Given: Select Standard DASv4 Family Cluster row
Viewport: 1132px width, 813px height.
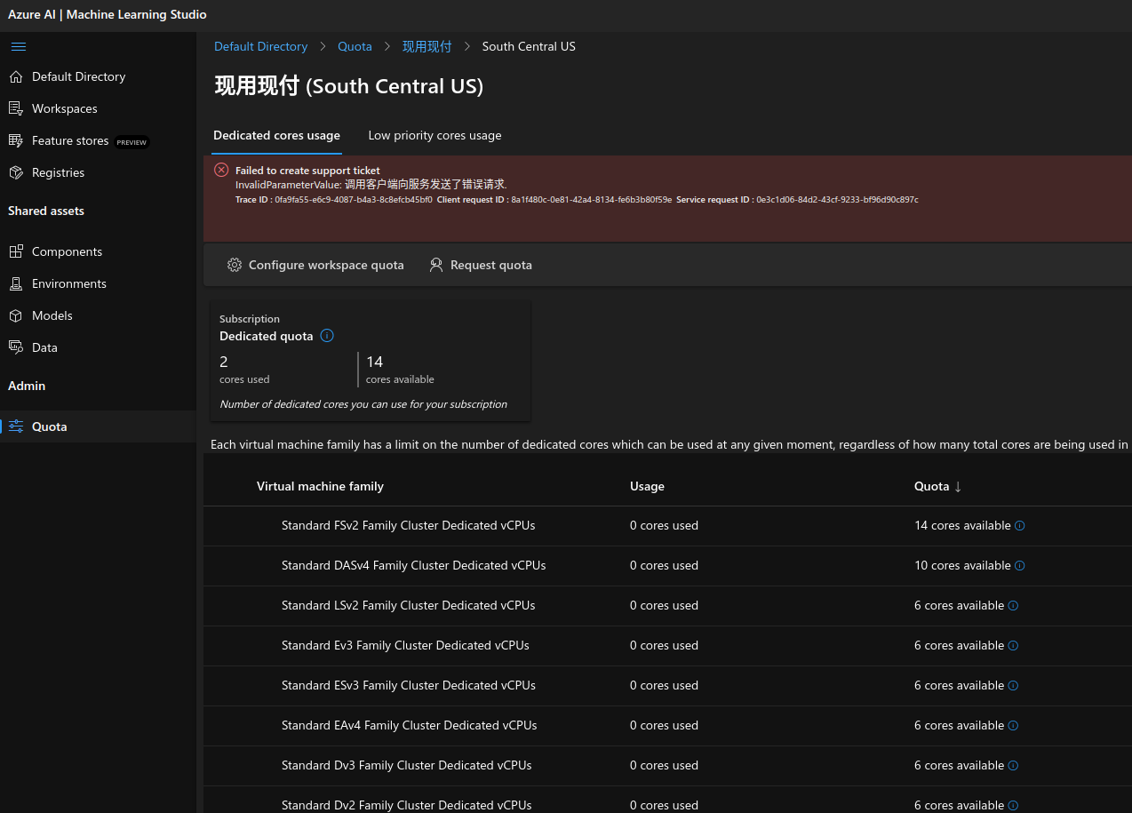Looking at the screenshot, I should (x=667, y=566).
